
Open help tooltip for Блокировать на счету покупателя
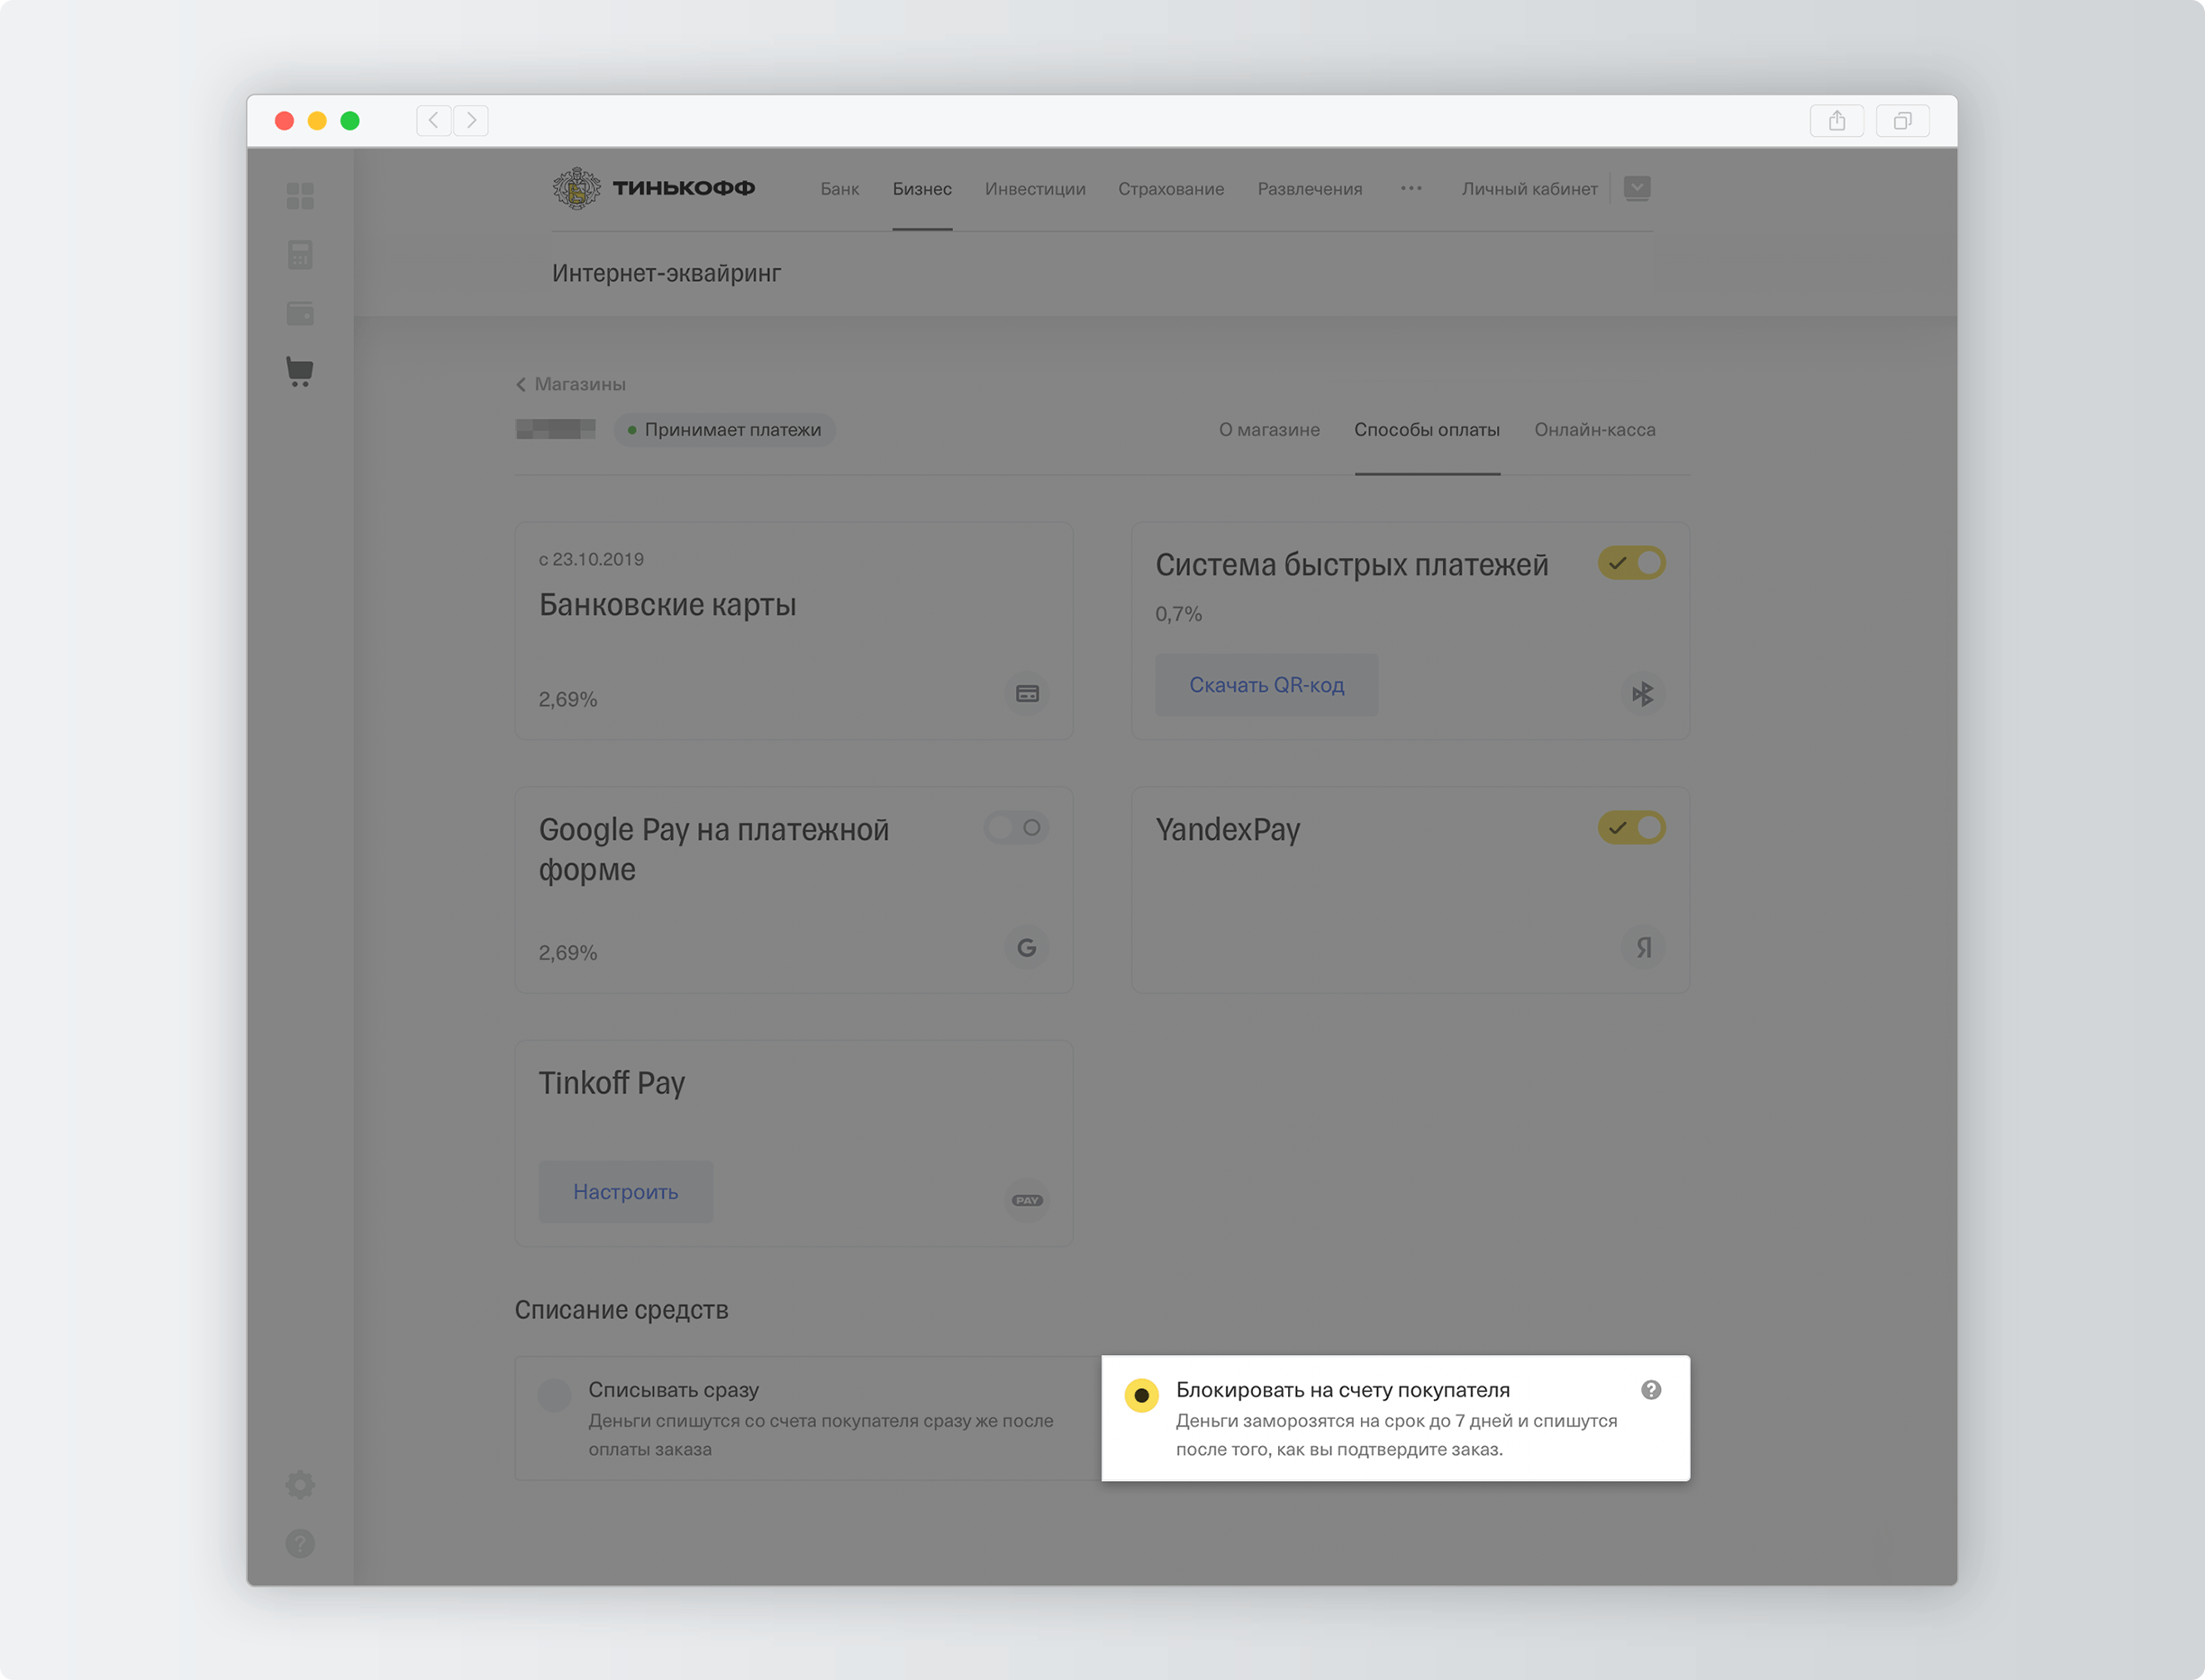[1652, 1390]
